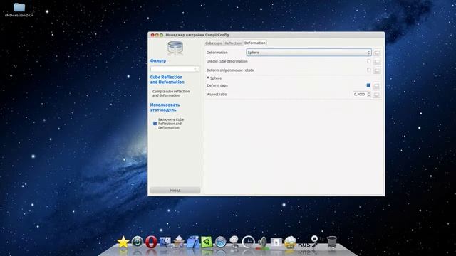Select the Deformation tab
This screenshot has height=256, width=456.
click(x=255, y=43)
